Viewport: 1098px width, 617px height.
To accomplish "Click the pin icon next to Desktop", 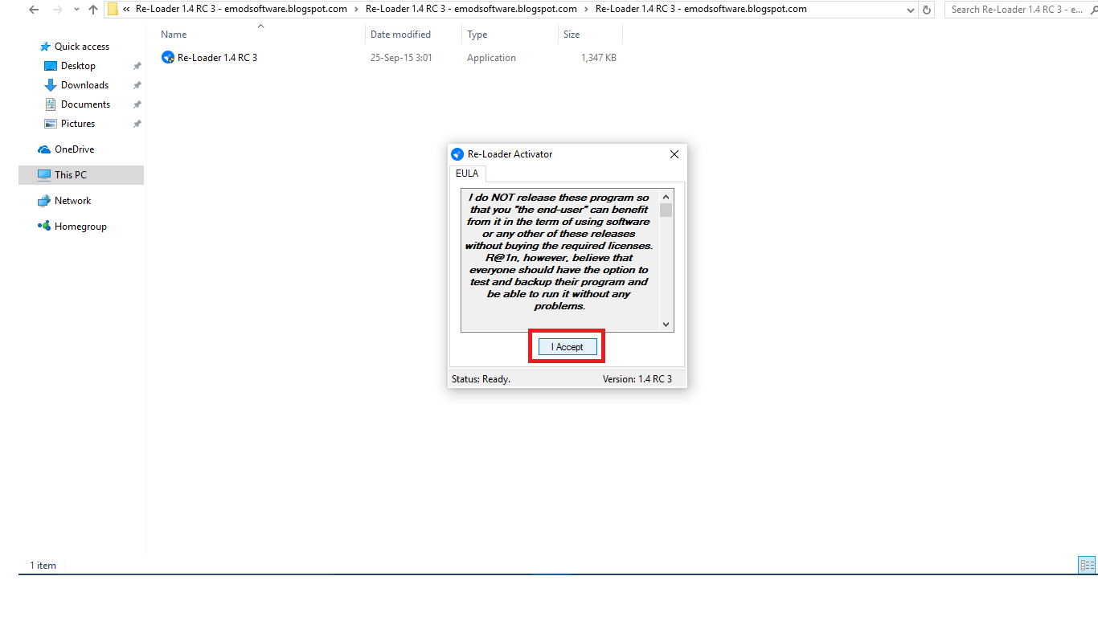I will point(137,66).
